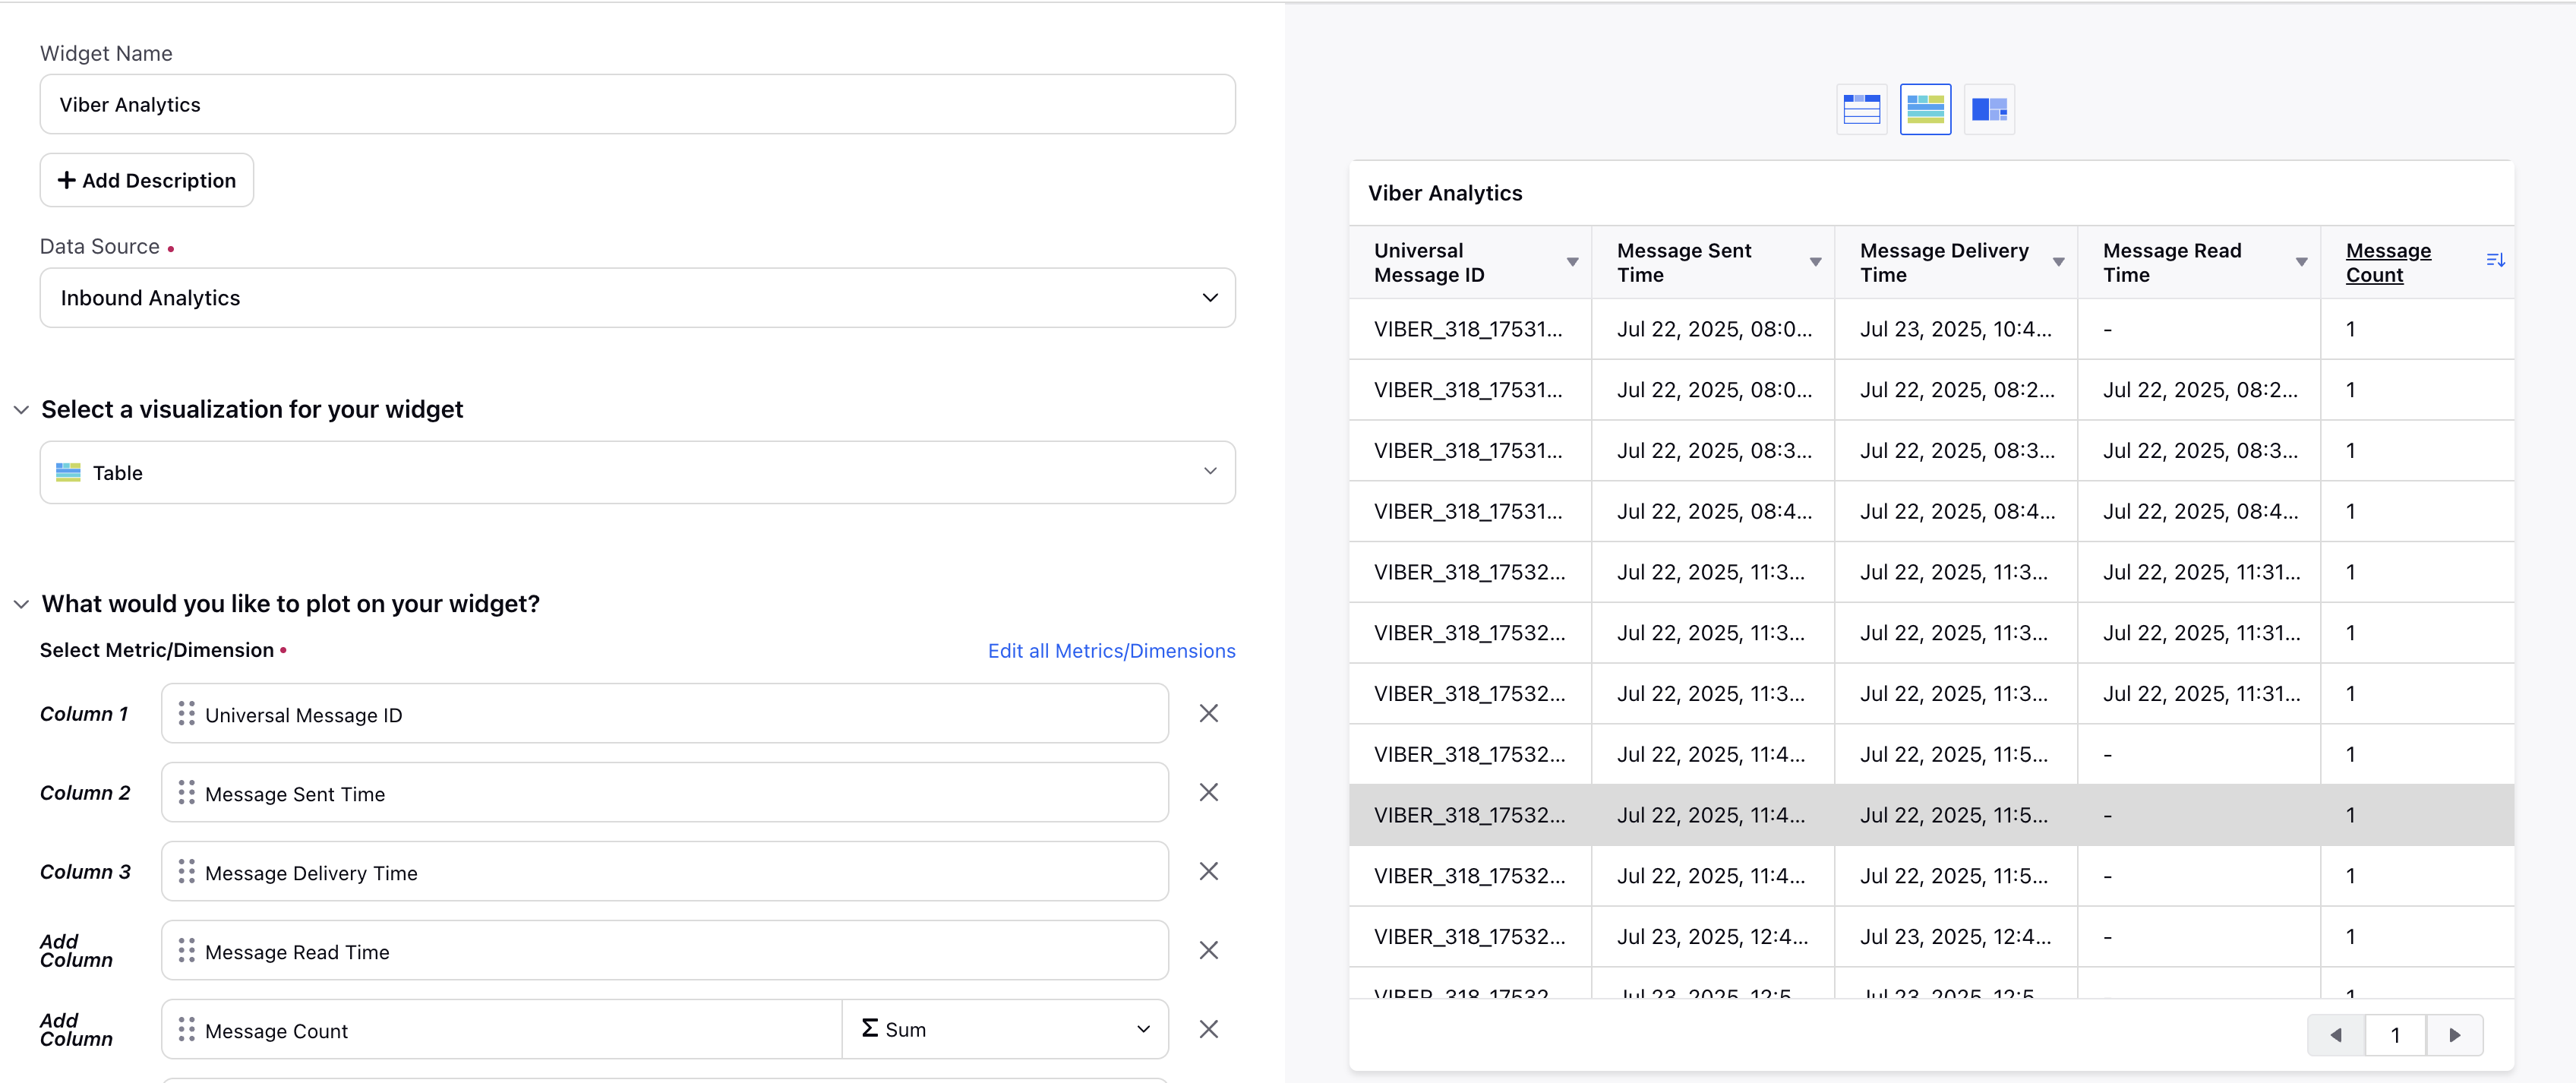Image resolution: width=2576 pixels, height=1083 pixels.
Task: Remove the Message Read Time column
Action: tap(1208, 950)
